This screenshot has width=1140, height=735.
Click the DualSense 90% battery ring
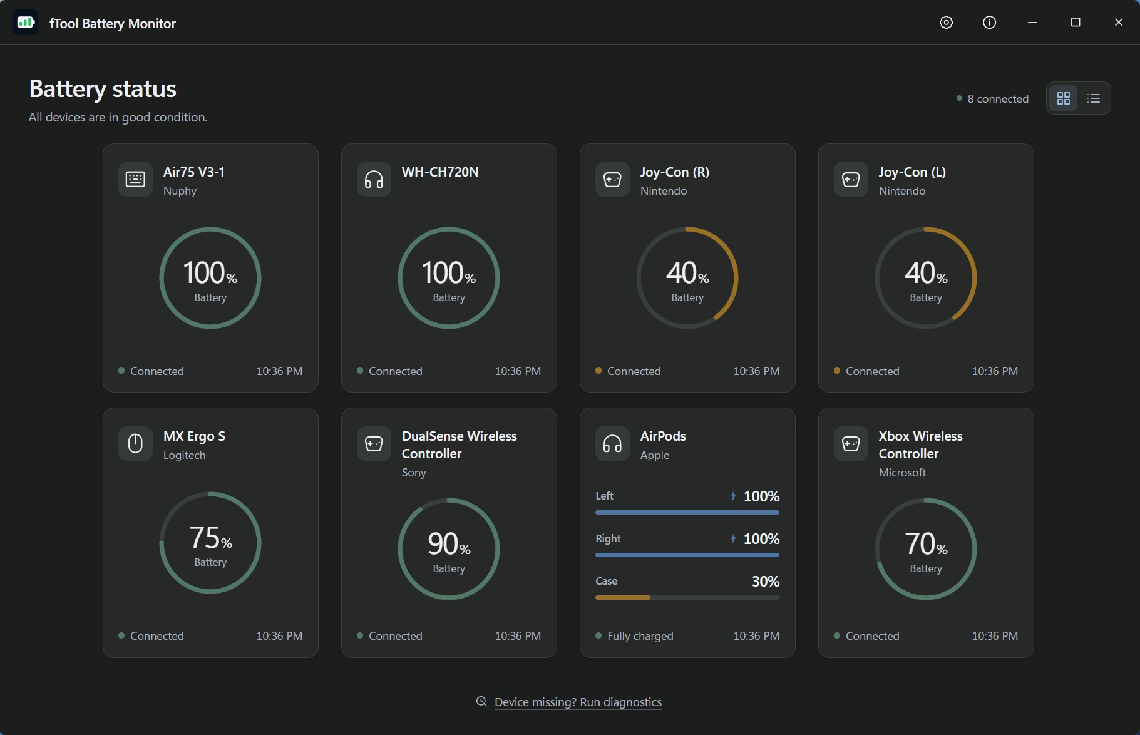pyautogui.click(x=449, y=549)
